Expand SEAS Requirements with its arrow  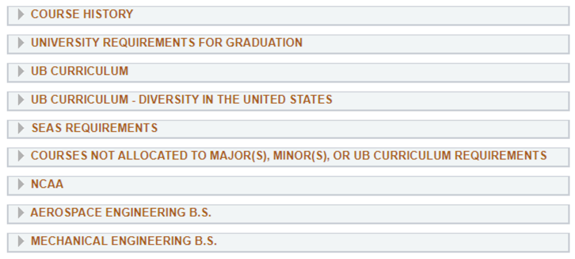click(x=21, y=128)
